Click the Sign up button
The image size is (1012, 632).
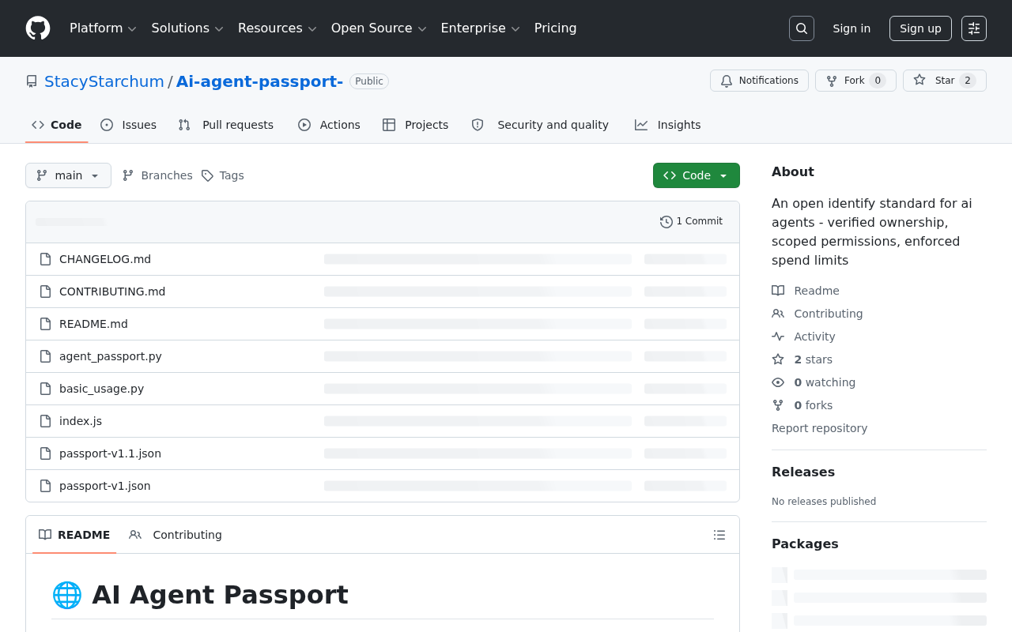click(920, 28)
